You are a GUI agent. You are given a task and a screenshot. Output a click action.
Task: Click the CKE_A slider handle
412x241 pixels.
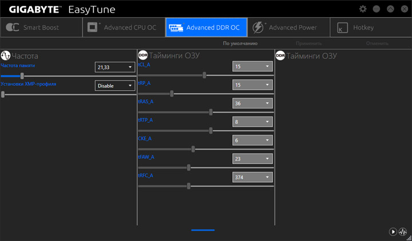tap(193, 149)
